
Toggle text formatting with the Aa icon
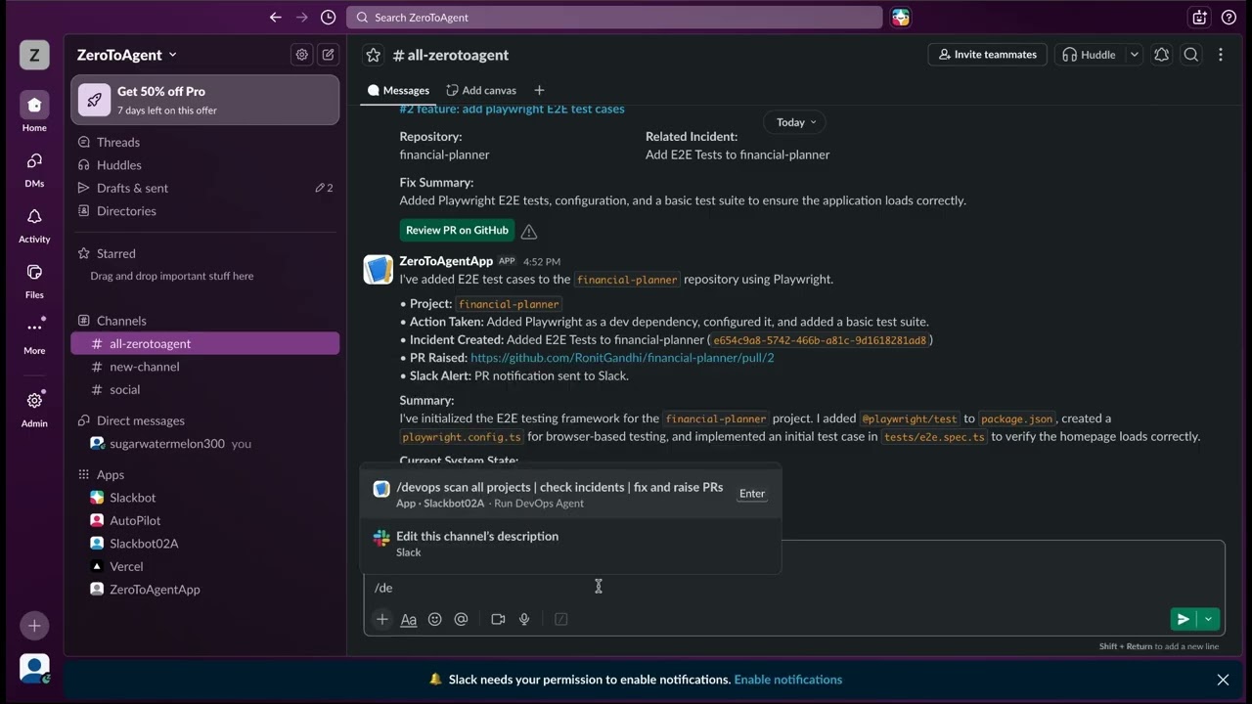click(409, 619)
